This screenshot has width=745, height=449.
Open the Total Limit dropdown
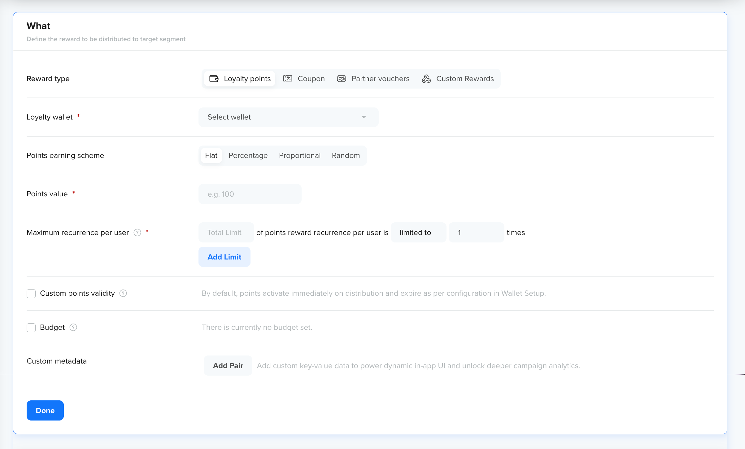[x=226, y=233]
